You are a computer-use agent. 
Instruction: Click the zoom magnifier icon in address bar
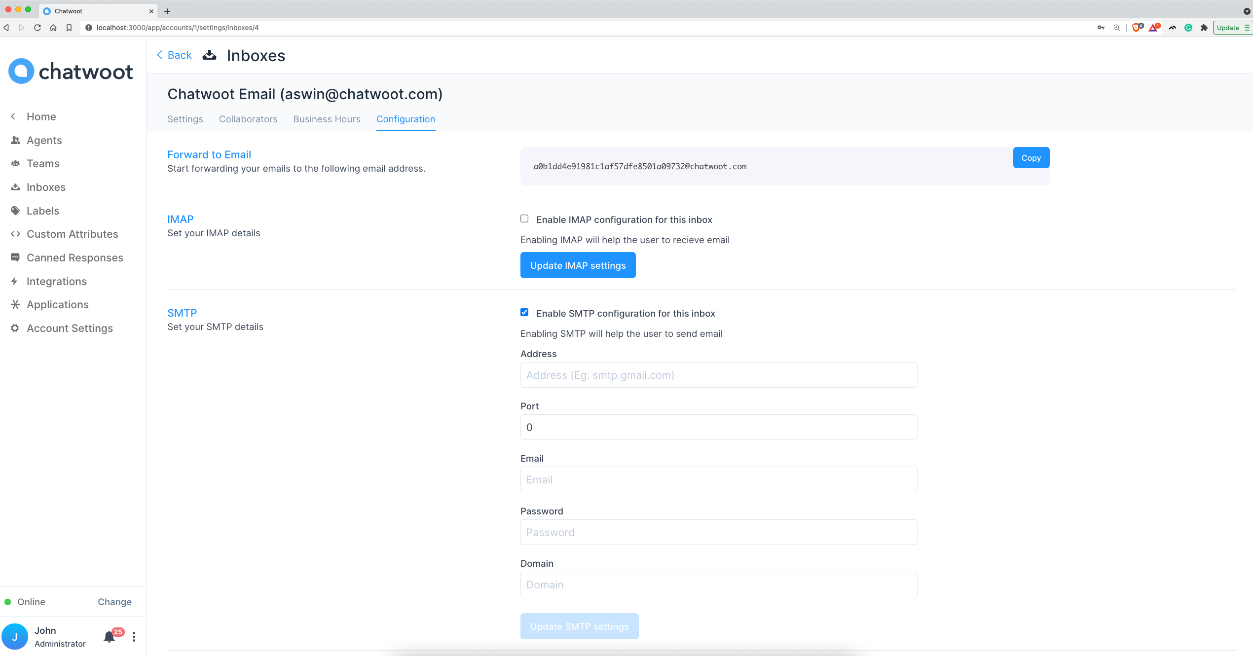coord(1117,28)
